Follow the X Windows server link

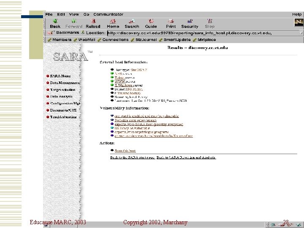point(124,85)
